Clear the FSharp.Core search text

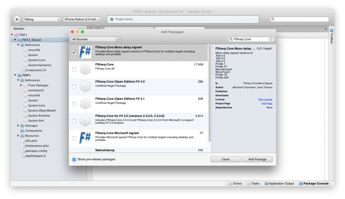(x=271, y=39)
